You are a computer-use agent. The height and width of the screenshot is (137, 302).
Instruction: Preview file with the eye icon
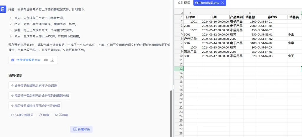[x=46, y=60]
